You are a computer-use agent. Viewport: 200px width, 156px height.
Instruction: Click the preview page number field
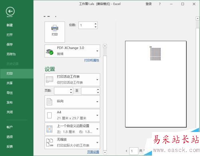pos(134,151)
